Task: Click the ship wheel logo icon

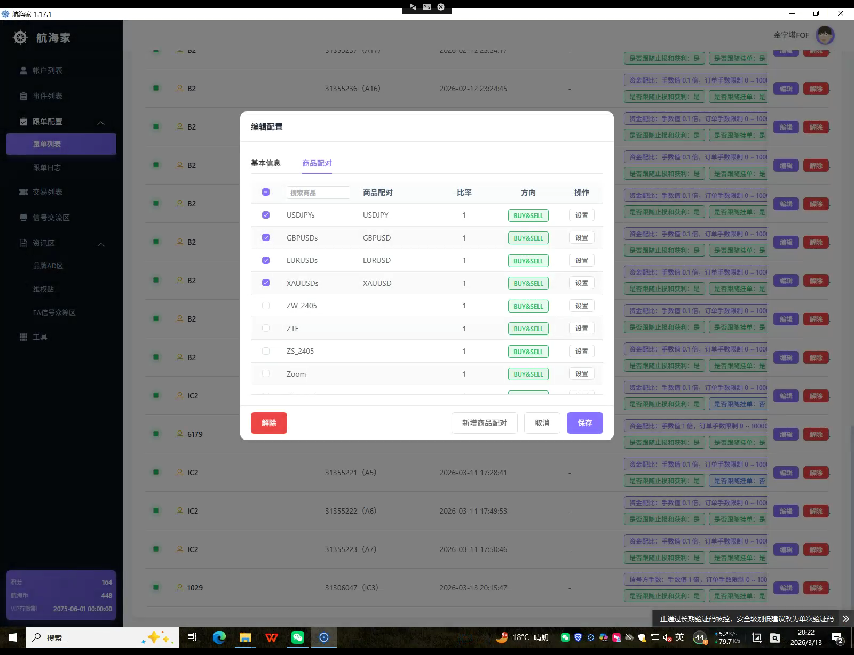Action: pos(20,37)
